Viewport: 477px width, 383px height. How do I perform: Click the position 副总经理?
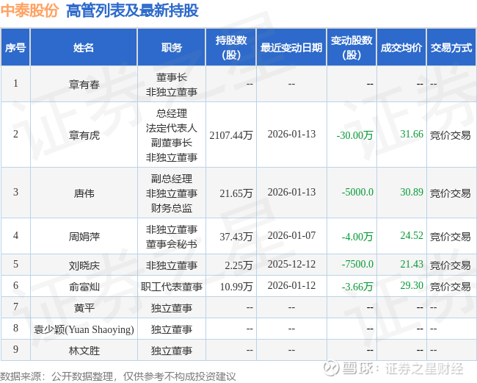[x=172, y=179]
